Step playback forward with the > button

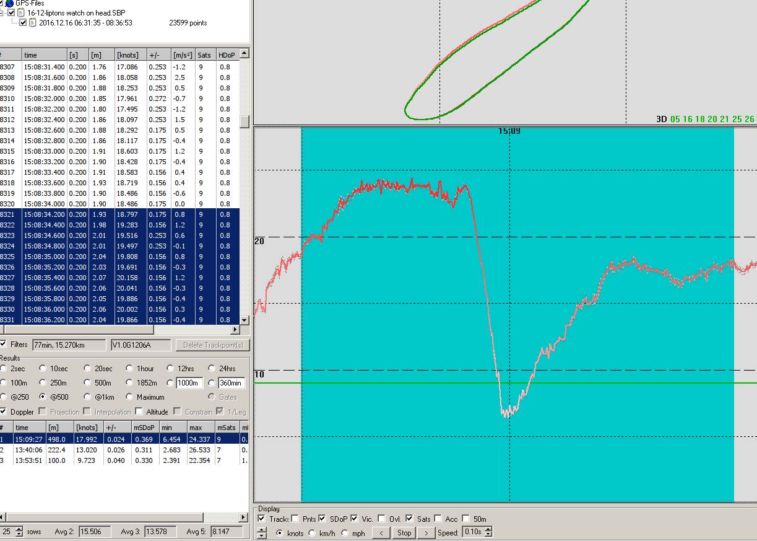click(426, 532)
